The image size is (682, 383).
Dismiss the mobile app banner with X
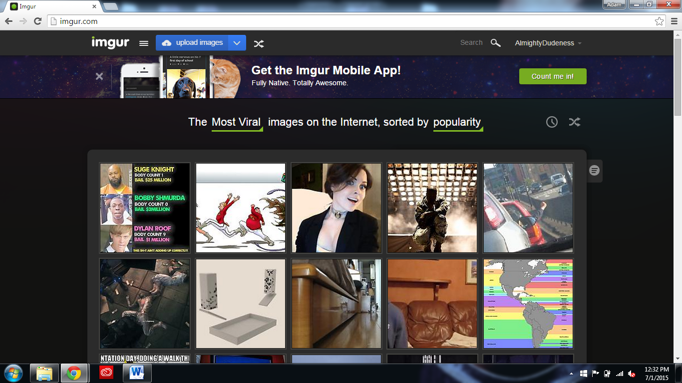tap(99, 76)
